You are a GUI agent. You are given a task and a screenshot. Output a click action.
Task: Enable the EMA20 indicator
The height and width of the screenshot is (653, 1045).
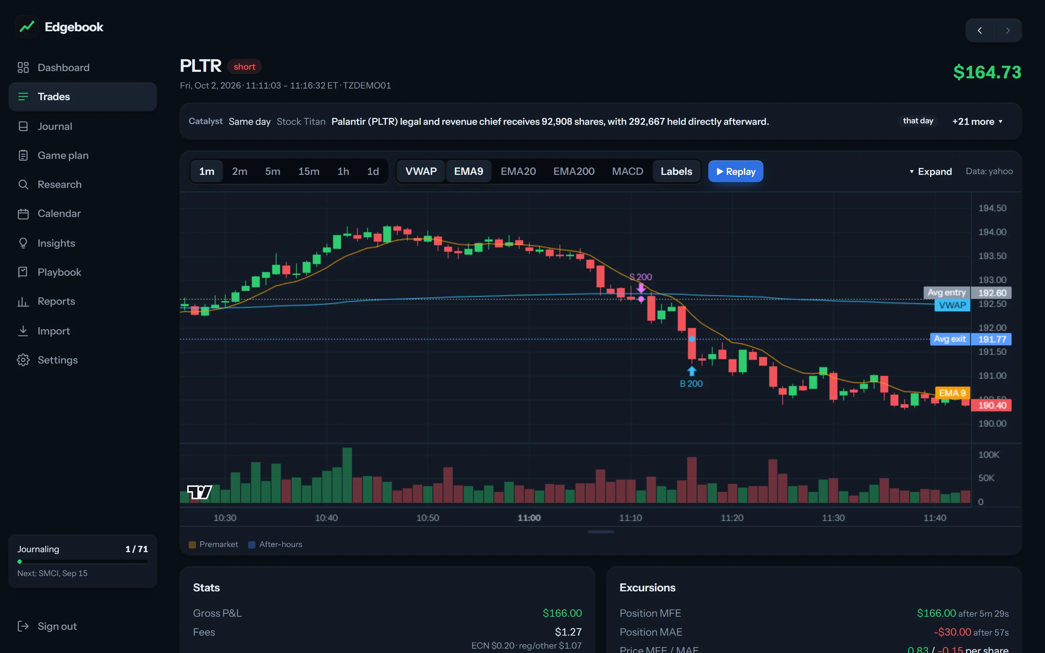[518, 172]
